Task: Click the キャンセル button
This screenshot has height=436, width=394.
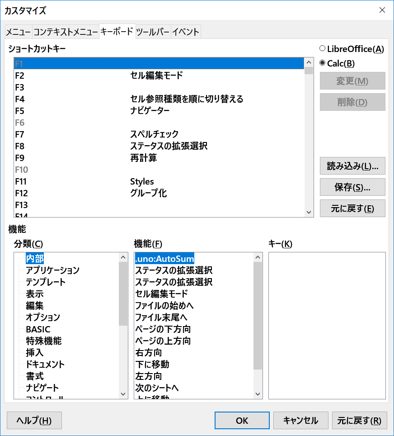Action: click(x=300, y=420)
